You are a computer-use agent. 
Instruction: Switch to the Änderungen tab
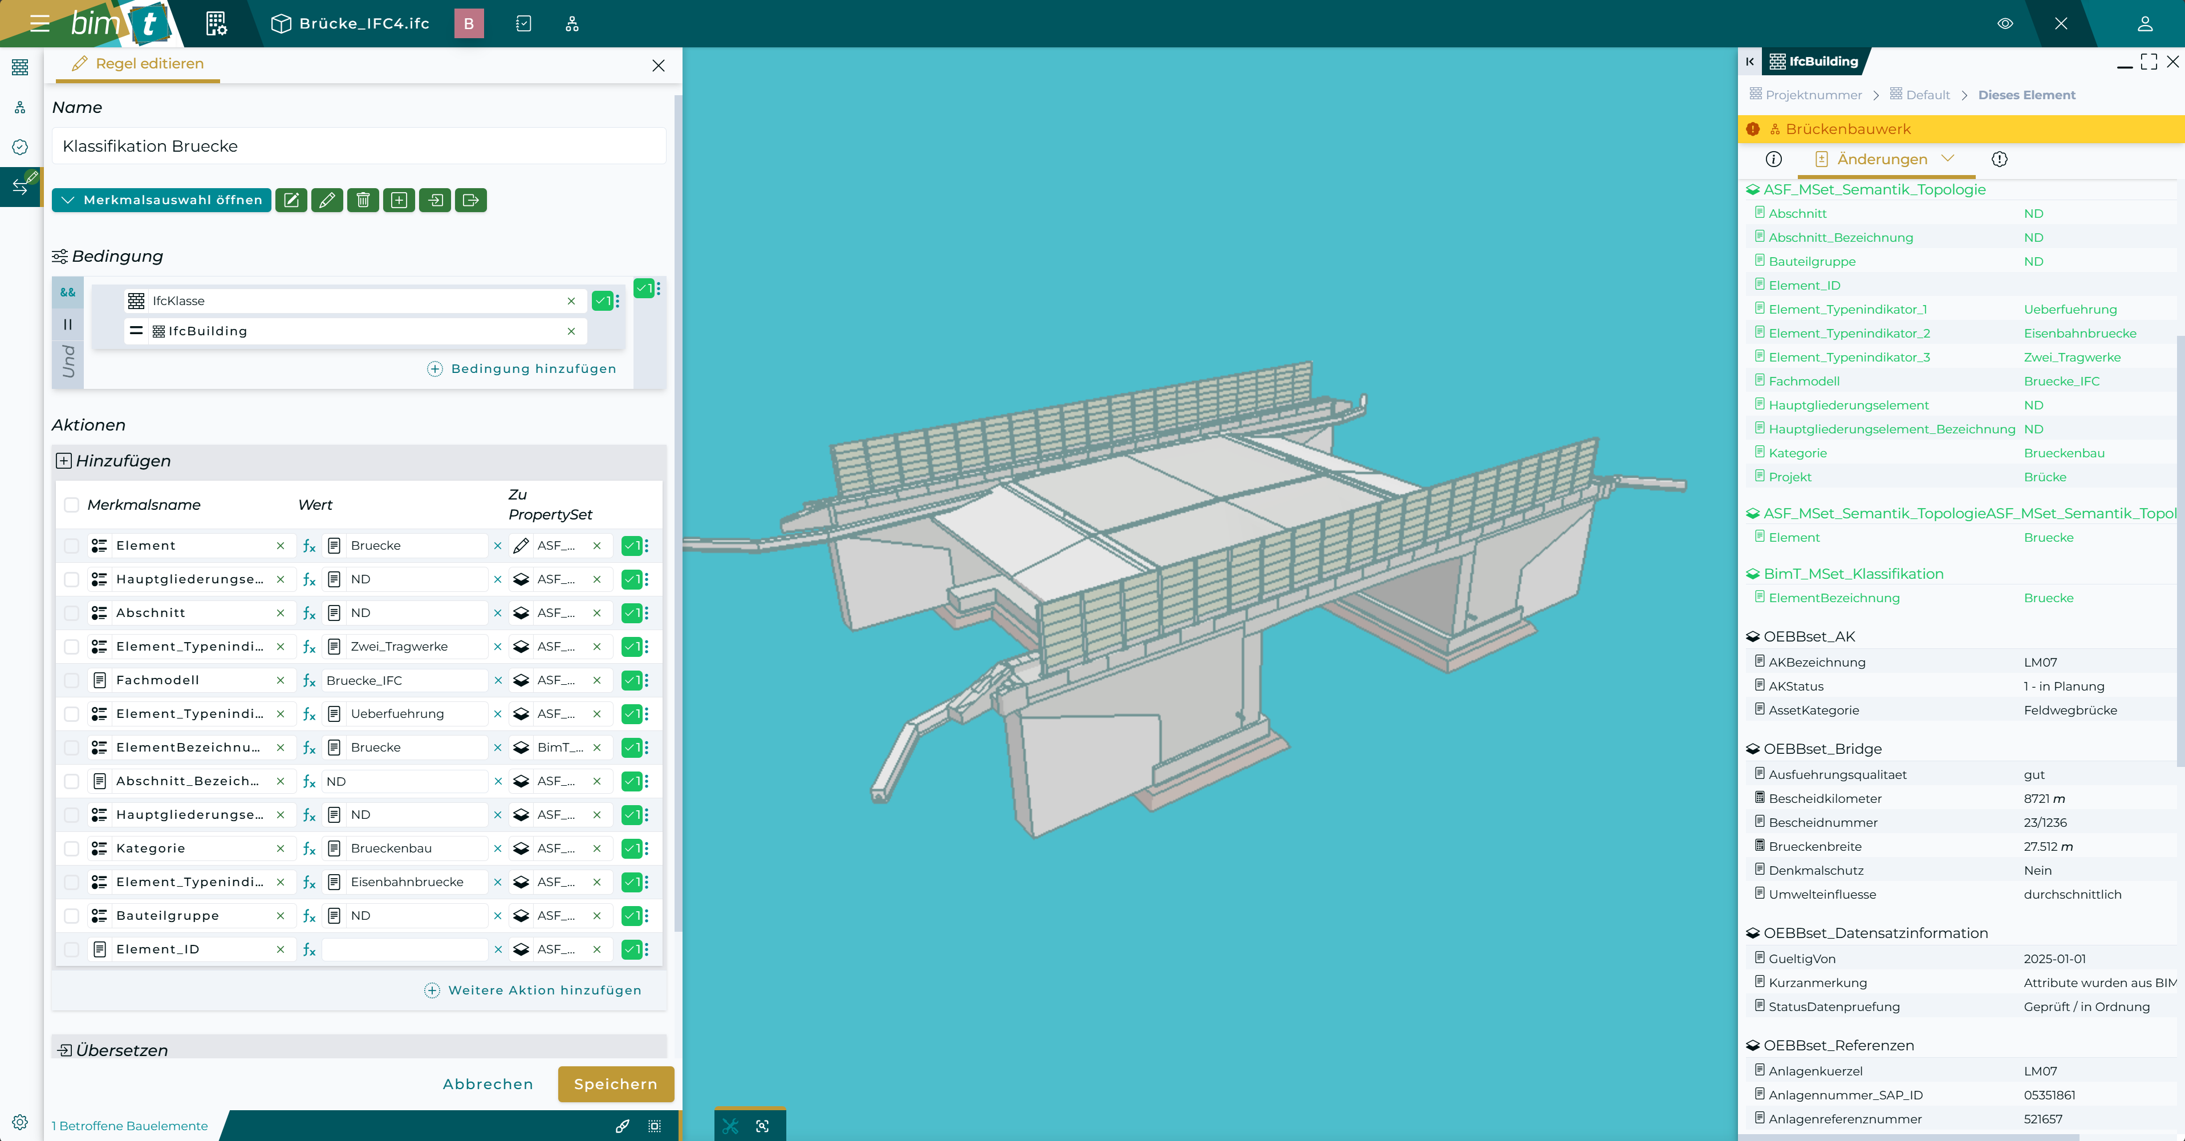(x=1881, y=160)
